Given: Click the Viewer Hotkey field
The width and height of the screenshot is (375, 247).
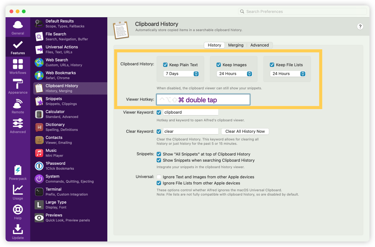Looking at the screenshot, I should coord(203,99).
